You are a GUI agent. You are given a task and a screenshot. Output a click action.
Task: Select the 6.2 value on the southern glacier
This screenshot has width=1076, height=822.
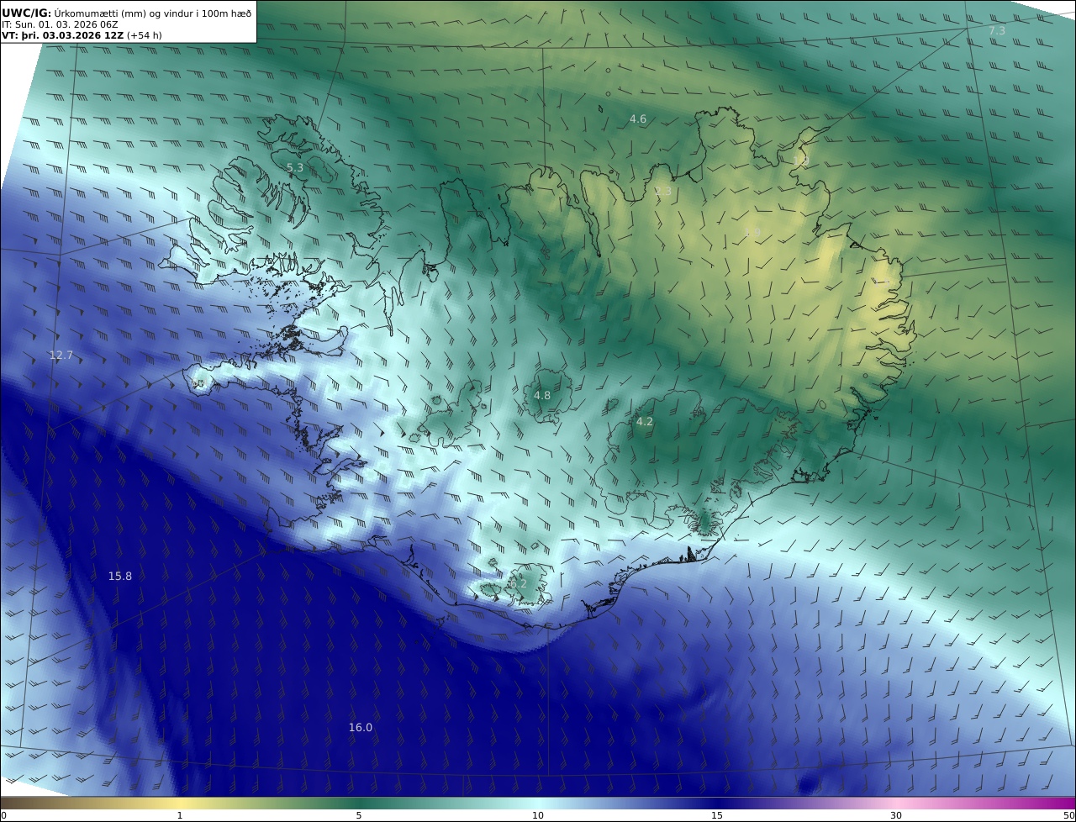(x=519, y=582)
